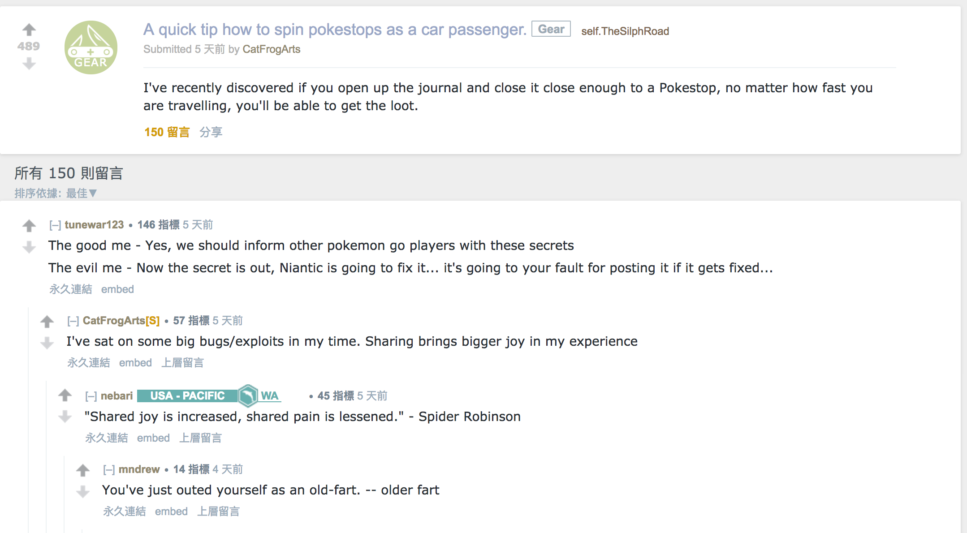
Task: Upvote CatFrogArts's reply comment
Action: tap(47, 321)
